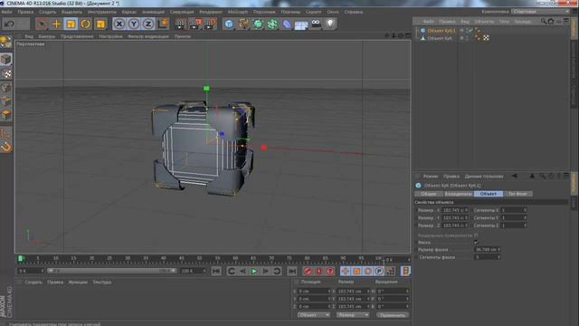
Task: Click the orange polygon mode cube in sidebar
Action: tap(6, 115)
